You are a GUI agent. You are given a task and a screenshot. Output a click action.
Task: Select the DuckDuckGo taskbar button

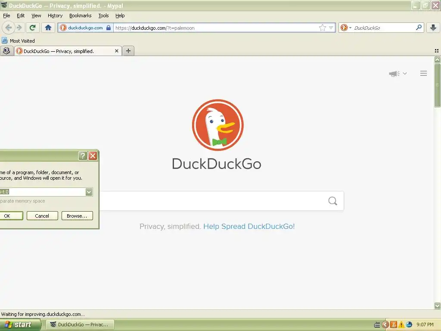pyautogui.click(x=81, y=325)
